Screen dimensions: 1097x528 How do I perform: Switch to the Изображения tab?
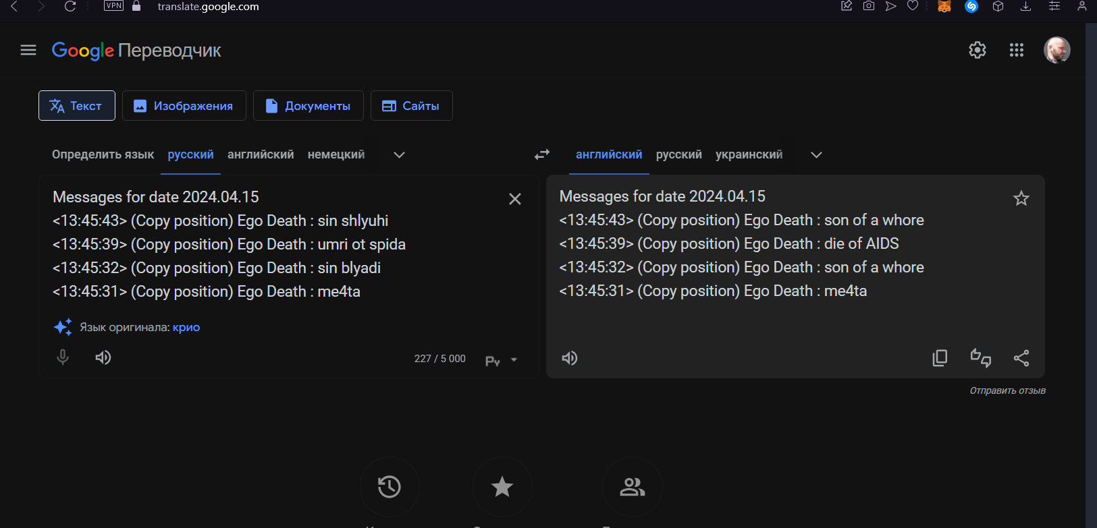184,106
